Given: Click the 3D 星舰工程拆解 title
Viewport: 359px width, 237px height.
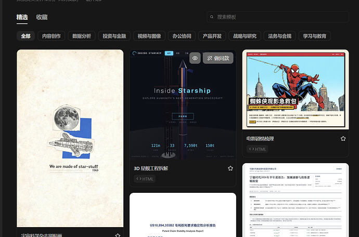Looking at the screenshot, I should point(151,168).
